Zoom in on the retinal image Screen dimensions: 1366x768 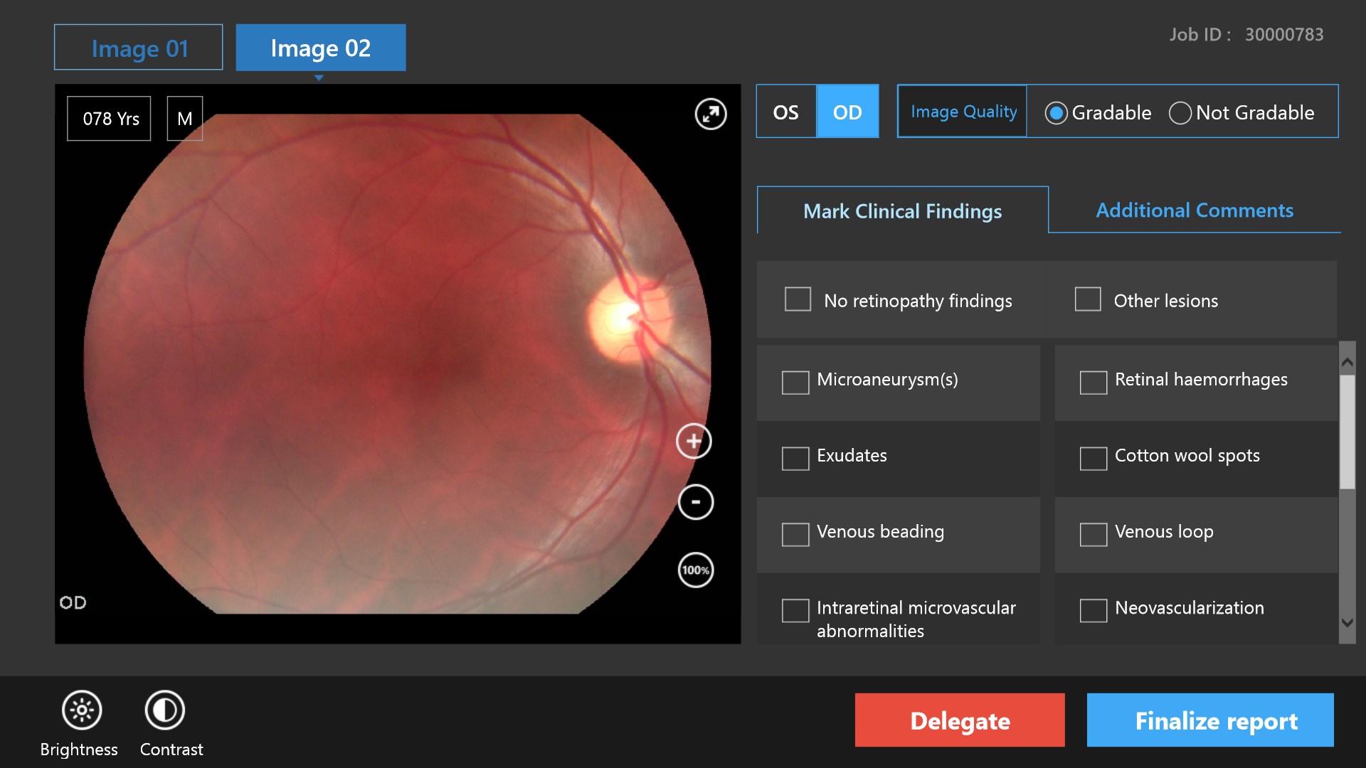pos(694,442)
